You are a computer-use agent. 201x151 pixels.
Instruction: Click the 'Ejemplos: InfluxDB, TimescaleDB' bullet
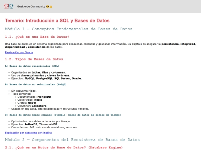[x=35, y=124]
